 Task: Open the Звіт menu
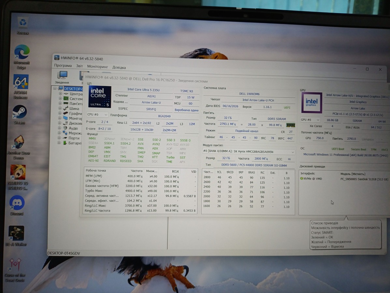pyautogui.click(x=79, y=66)
